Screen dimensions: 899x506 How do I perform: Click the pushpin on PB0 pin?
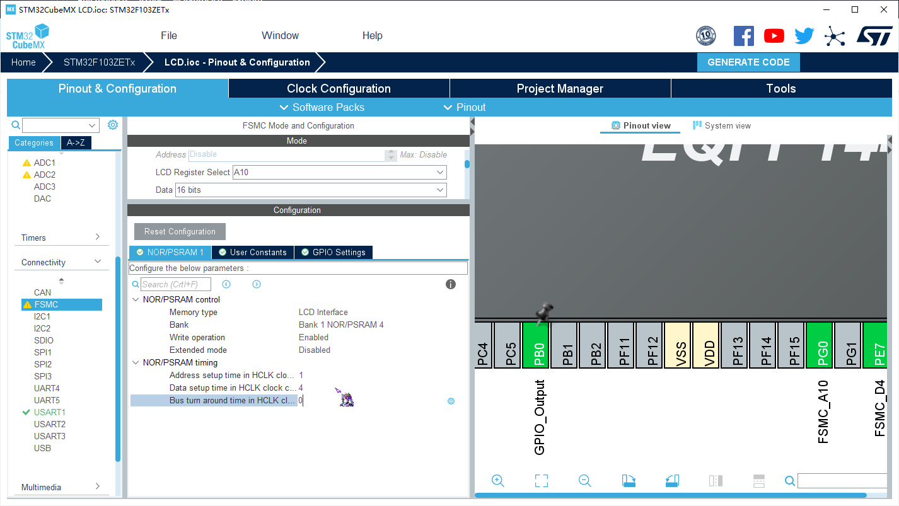(543, 314)
